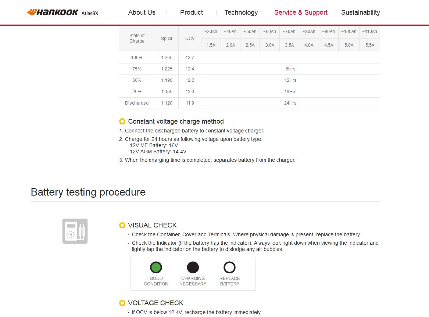Click the 12V MF Battery: 16V line
The width and height of the screenshot is (429, 317).
click(x=152, y=146)
